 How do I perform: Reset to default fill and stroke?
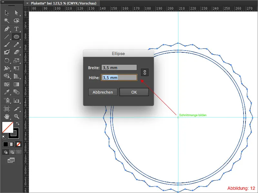pyautogui.click(x=4, y=137)
